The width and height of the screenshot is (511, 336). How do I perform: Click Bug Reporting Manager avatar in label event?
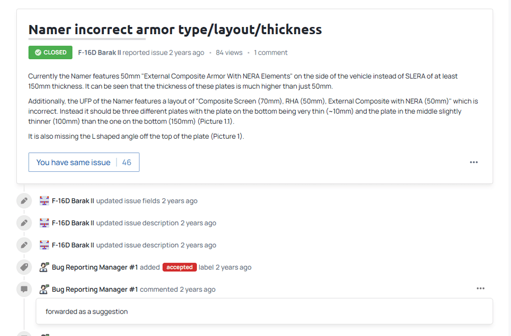(x=44, y=267)
